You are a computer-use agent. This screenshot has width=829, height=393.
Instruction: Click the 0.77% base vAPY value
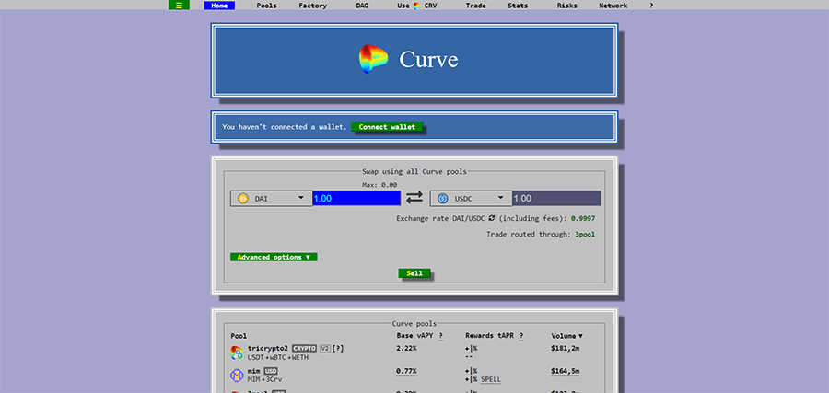[406, 371]
